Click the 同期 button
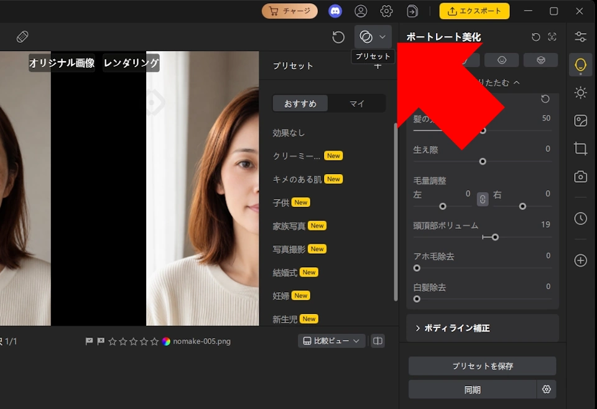 pos(473,390)
